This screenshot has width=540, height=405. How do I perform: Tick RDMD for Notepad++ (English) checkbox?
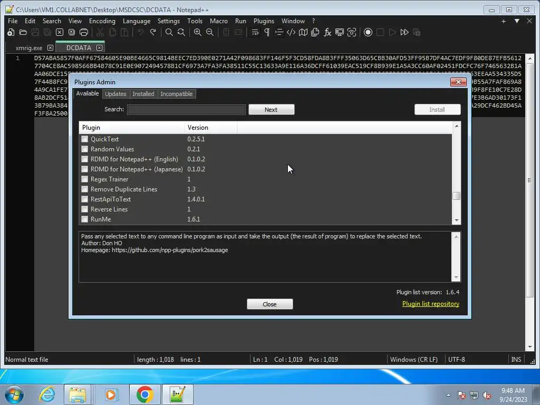(85, 159)
